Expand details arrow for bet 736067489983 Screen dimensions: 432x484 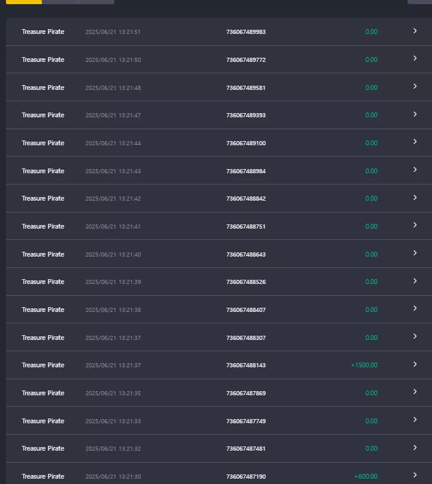click(415, 31)
